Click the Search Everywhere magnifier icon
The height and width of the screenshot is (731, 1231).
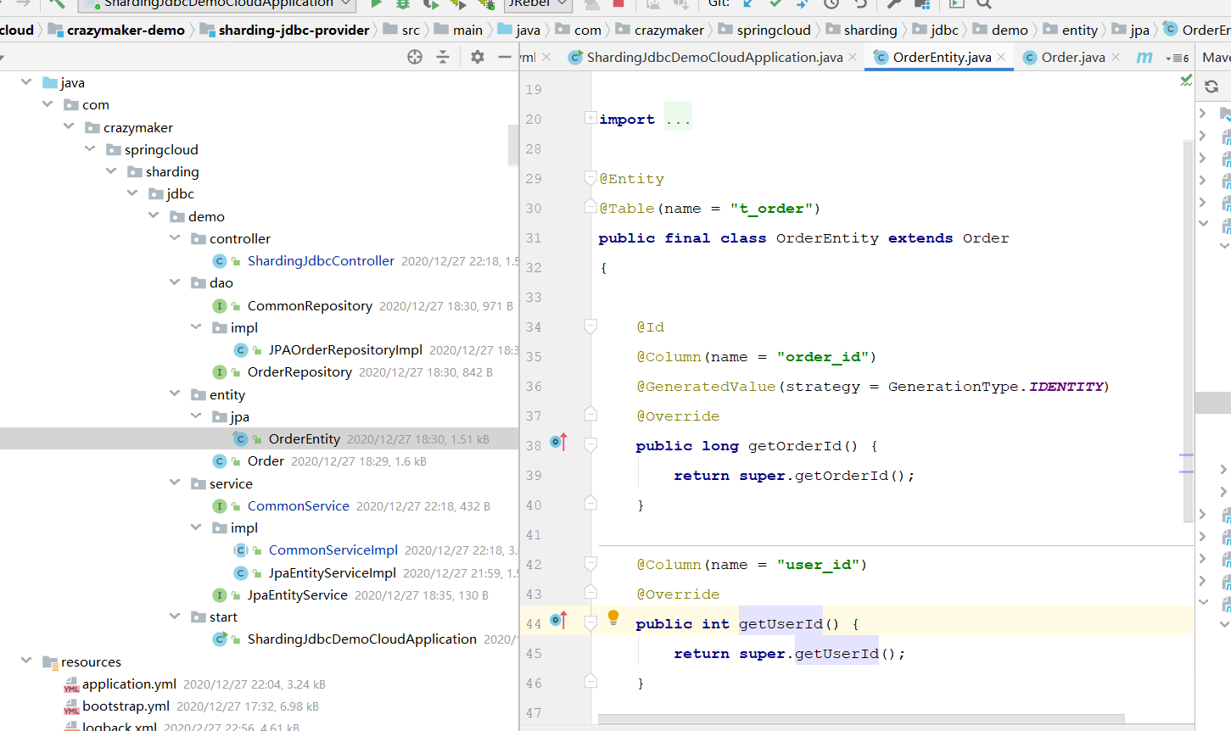point(984,3)
